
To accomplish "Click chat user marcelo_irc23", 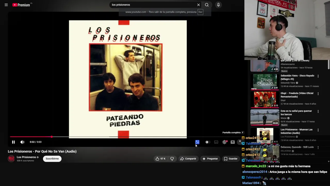I will pos(255,166).
